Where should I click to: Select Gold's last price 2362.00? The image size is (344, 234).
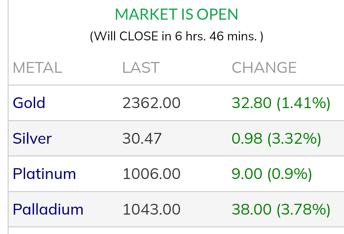(x=151, y=103)
